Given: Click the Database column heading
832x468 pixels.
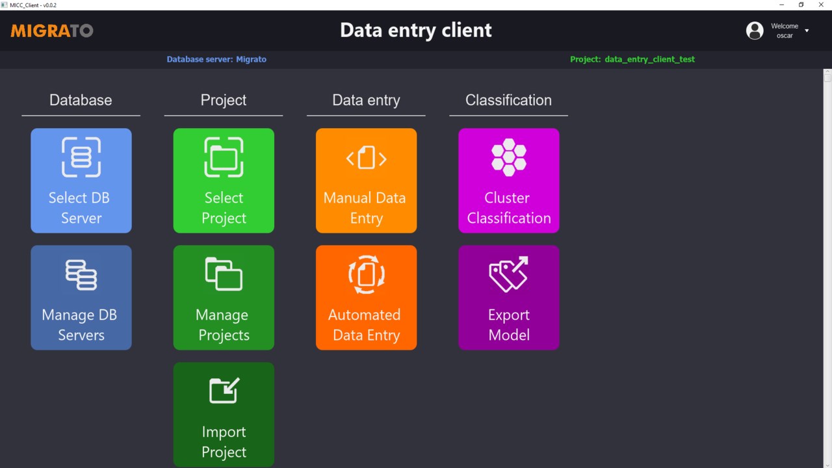Looking at the screenshot, I should [x=81, y=100].
